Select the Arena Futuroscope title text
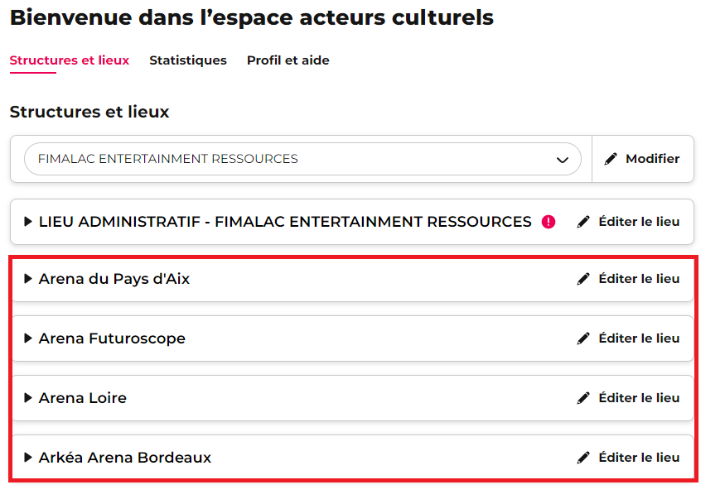 (x=112, y=338)
